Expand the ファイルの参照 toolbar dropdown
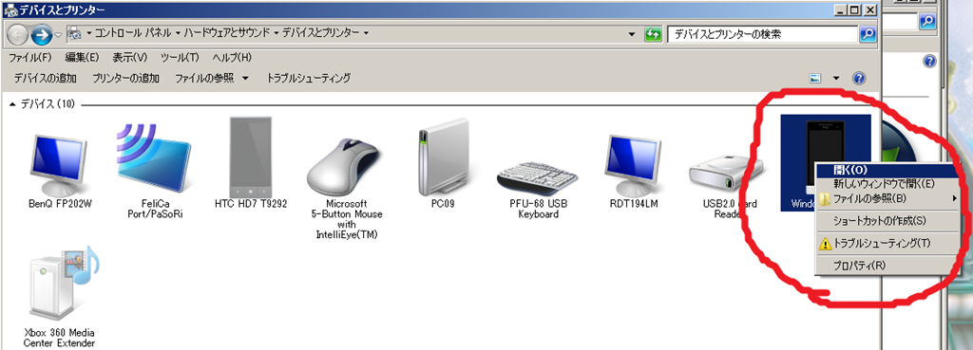Viewport: 973px width, 350px height. [x=246, y=78]
